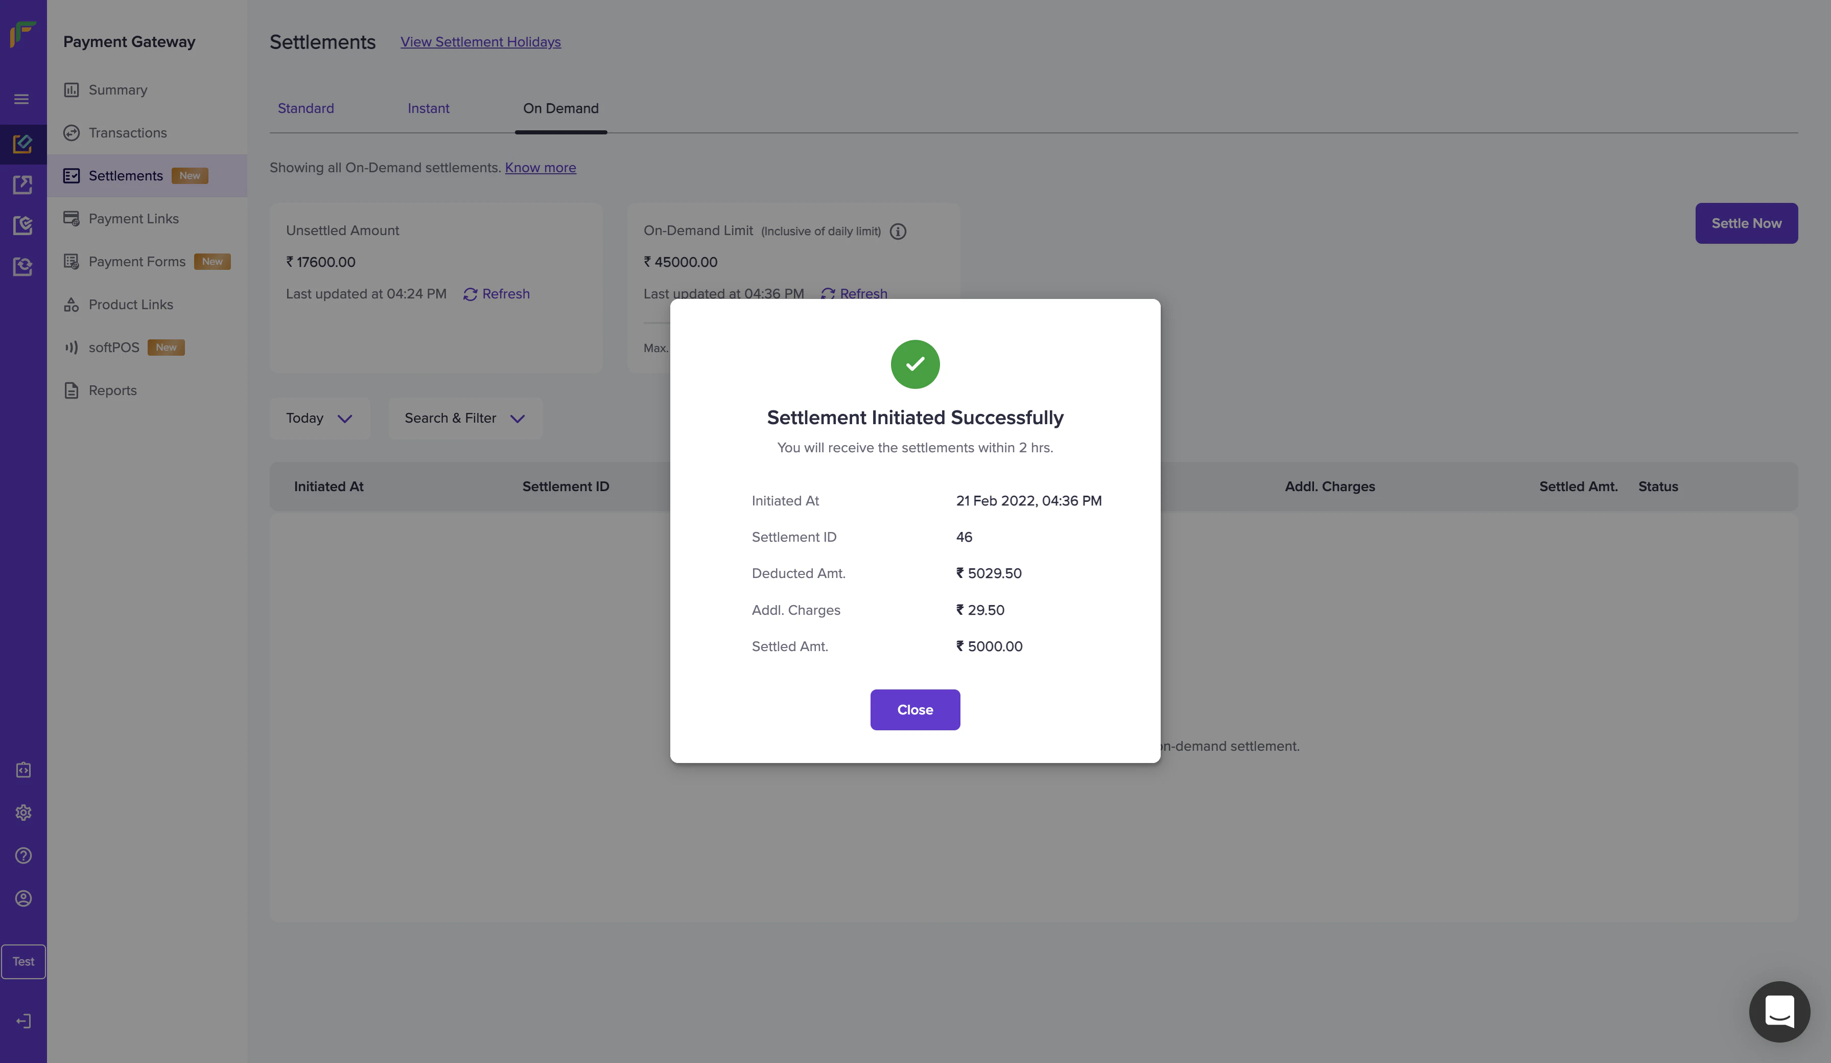
Task: Switch to the Instant settlements tab
Action: 428,108
